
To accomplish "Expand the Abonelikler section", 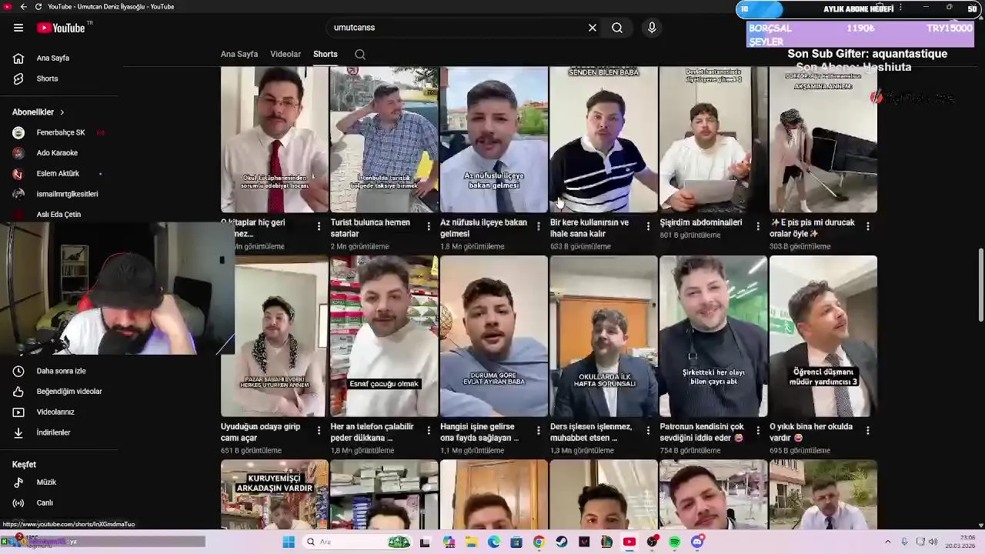I will (x=38, y=112).
